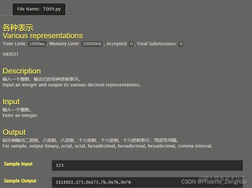Click the 10000KB memory limit value
Viewport: 252px width, 188px height.
pos(92,44)
